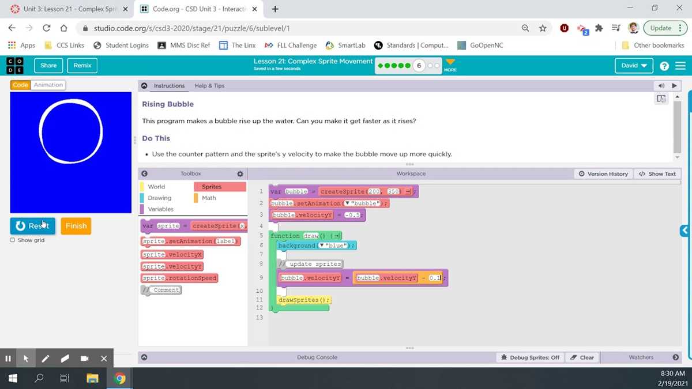Click the Finish button
Screen dimensions: 692x389
pos(76,226)
